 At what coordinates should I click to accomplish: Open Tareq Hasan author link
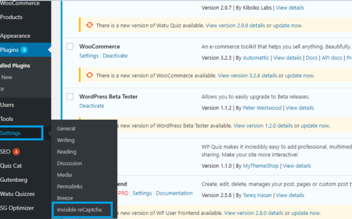(257, 195)
